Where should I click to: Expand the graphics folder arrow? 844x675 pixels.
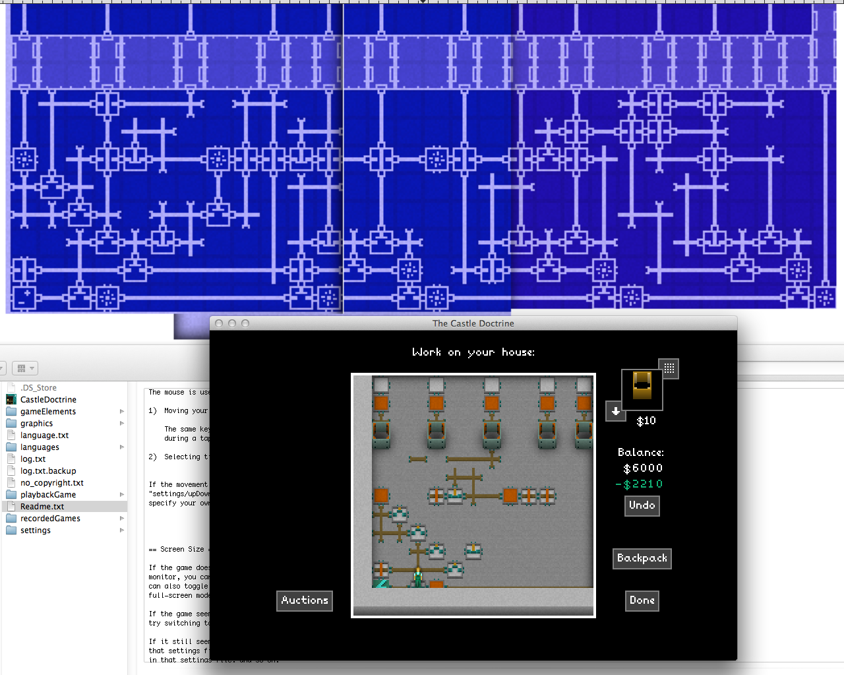click(x=122, y=423)
